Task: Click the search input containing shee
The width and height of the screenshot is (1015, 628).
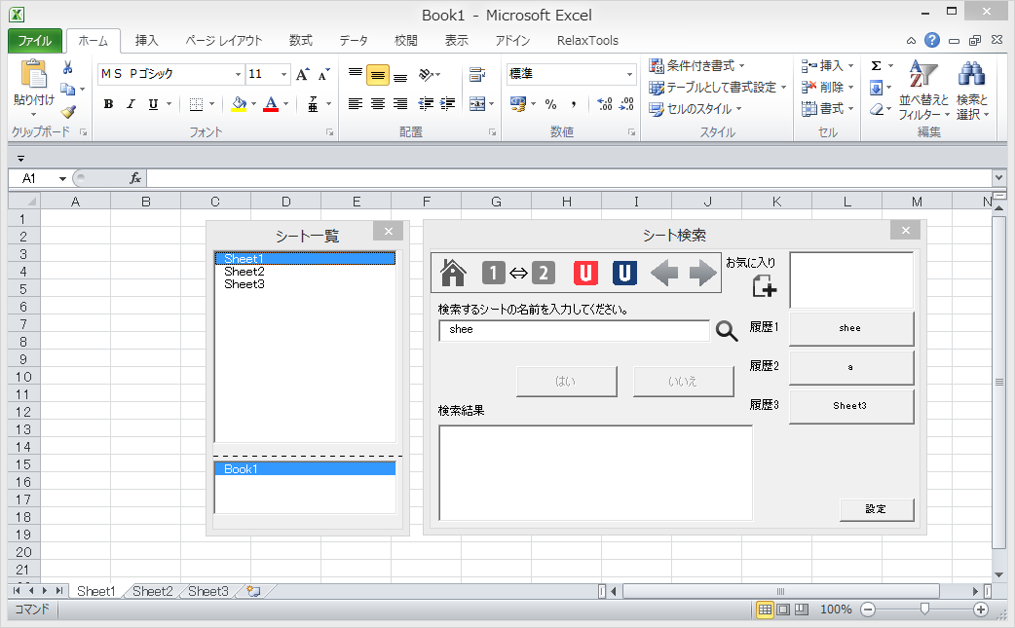Action: click(575, 329)
